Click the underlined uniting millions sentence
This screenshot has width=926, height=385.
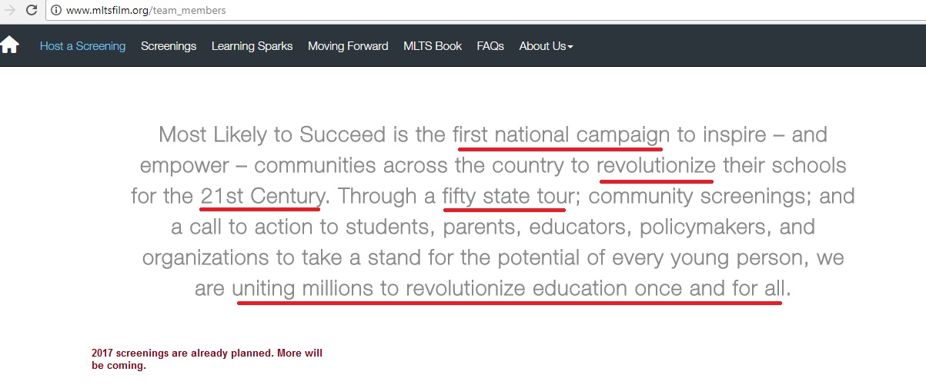pyautogui.click(x=510, y=289)
